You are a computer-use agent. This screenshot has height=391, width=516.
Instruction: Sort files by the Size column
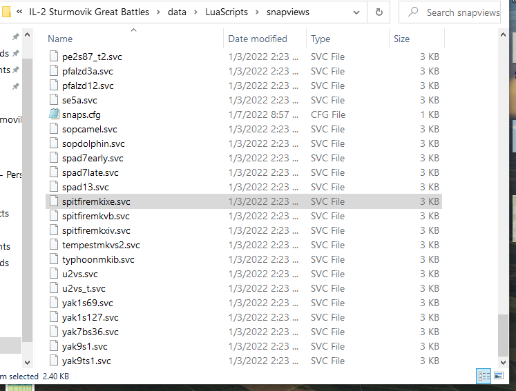pyautogui.click(x=402, y=39)
